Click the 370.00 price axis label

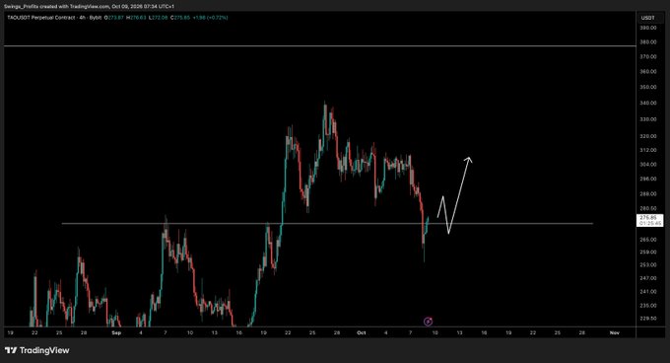647,56
